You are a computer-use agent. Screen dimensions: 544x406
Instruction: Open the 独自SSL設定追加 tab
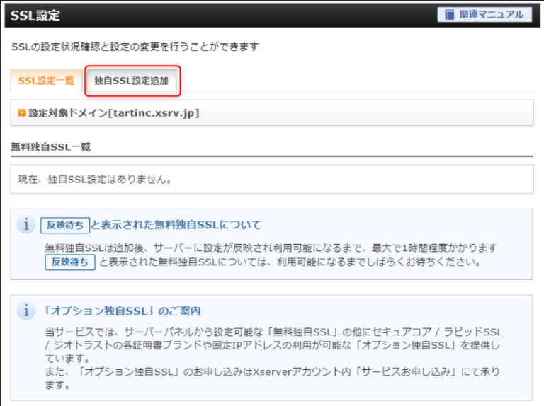coord(132,81)
